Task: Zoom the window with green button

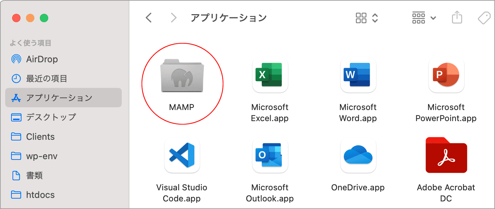Action: [x=44, y=18]
